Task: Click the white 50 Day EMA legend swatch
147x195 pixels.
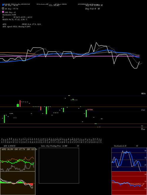Action: point(3,9)
